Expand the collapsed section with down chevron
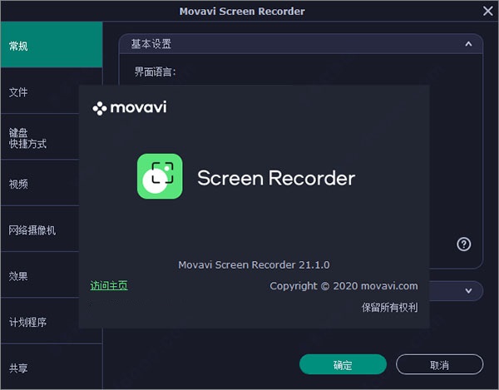The image size is (499, 390). [x=468, y=290]
